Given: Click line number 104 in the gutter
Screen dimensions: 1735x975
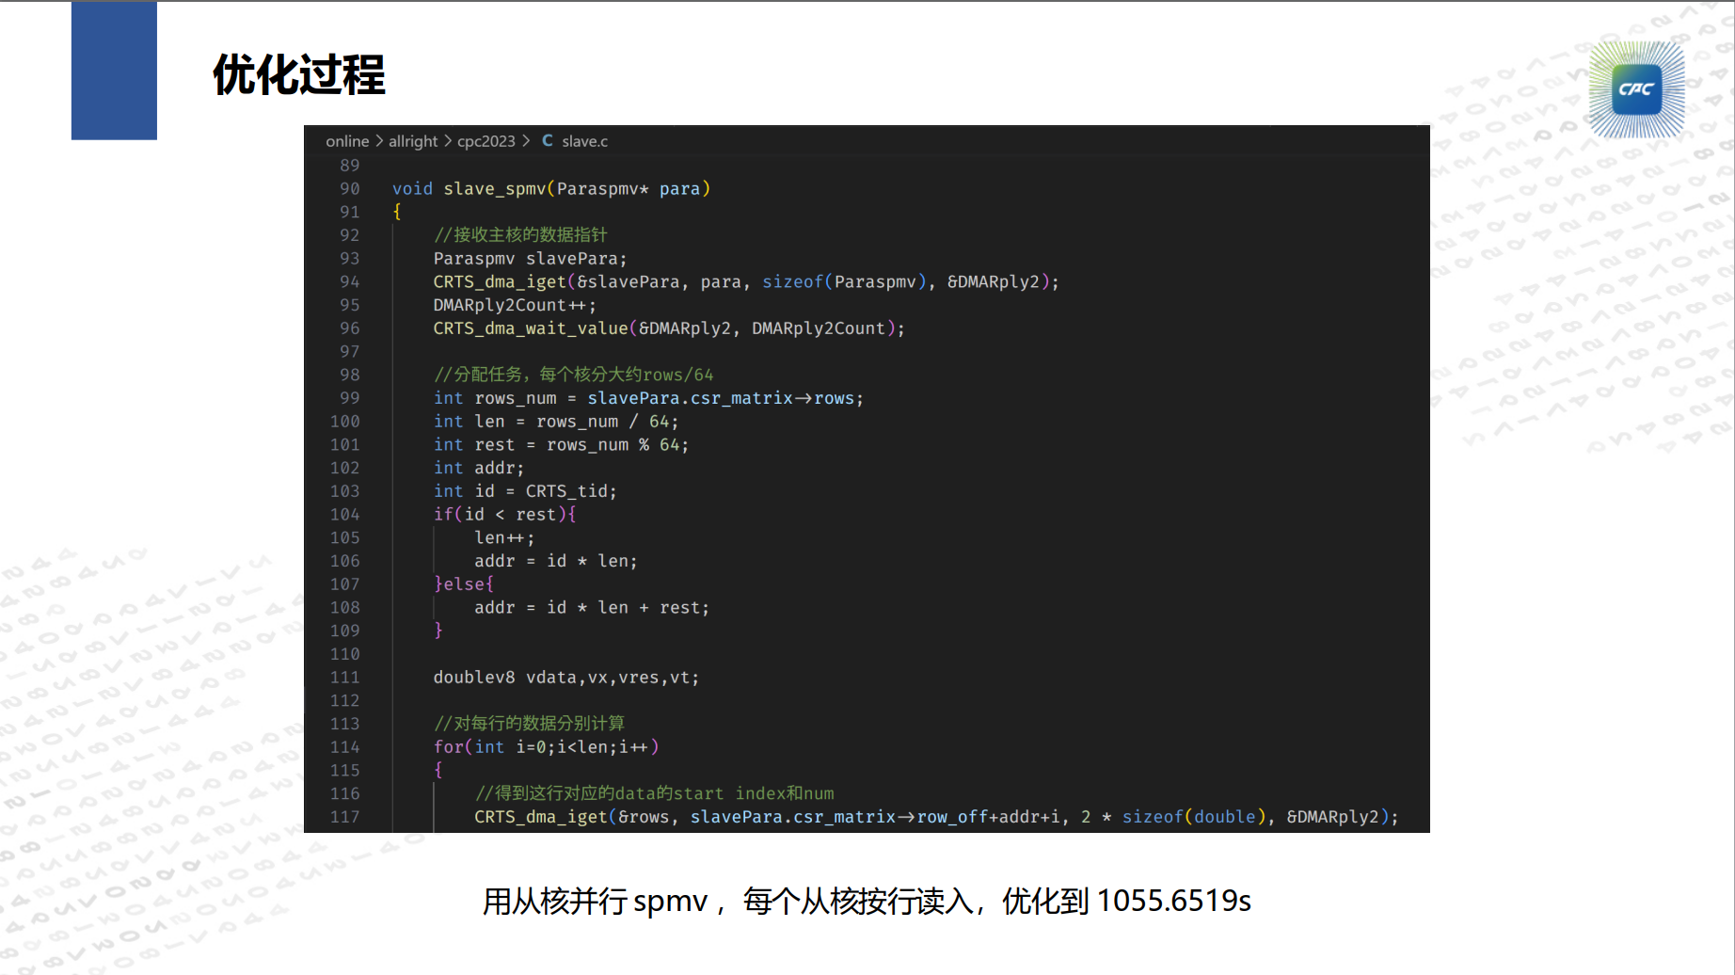Looking at the screenshot, I should [344, 514].
